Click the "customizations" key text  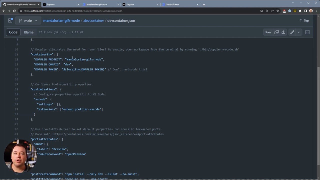(x=44, y=89)
